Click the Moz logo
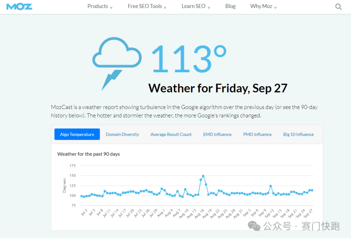Screen dimensions: 351x240 pos(19,6)
